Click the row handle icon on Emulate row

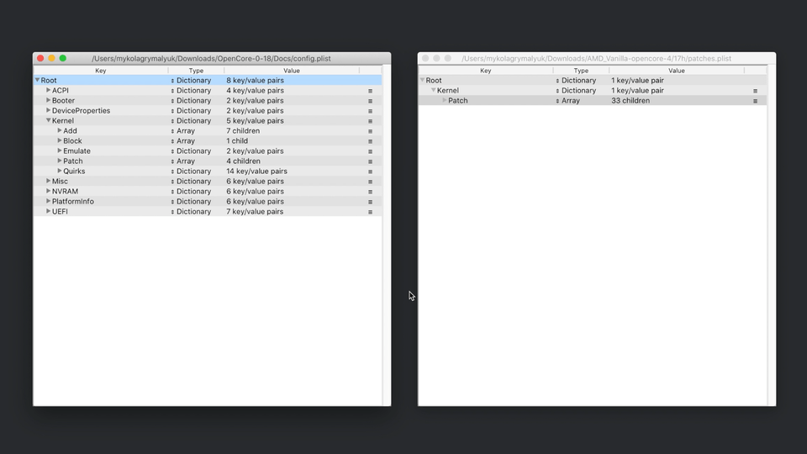pos(370,151)
